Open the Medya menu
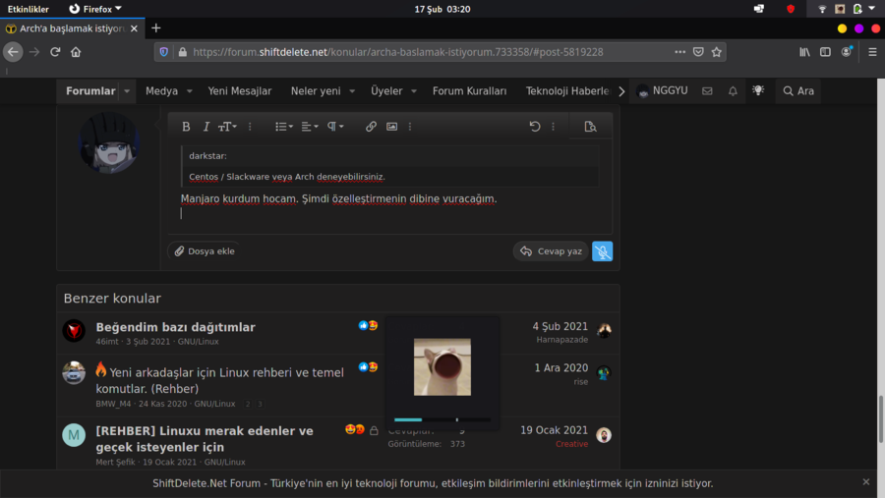 [x=161, y=90]
